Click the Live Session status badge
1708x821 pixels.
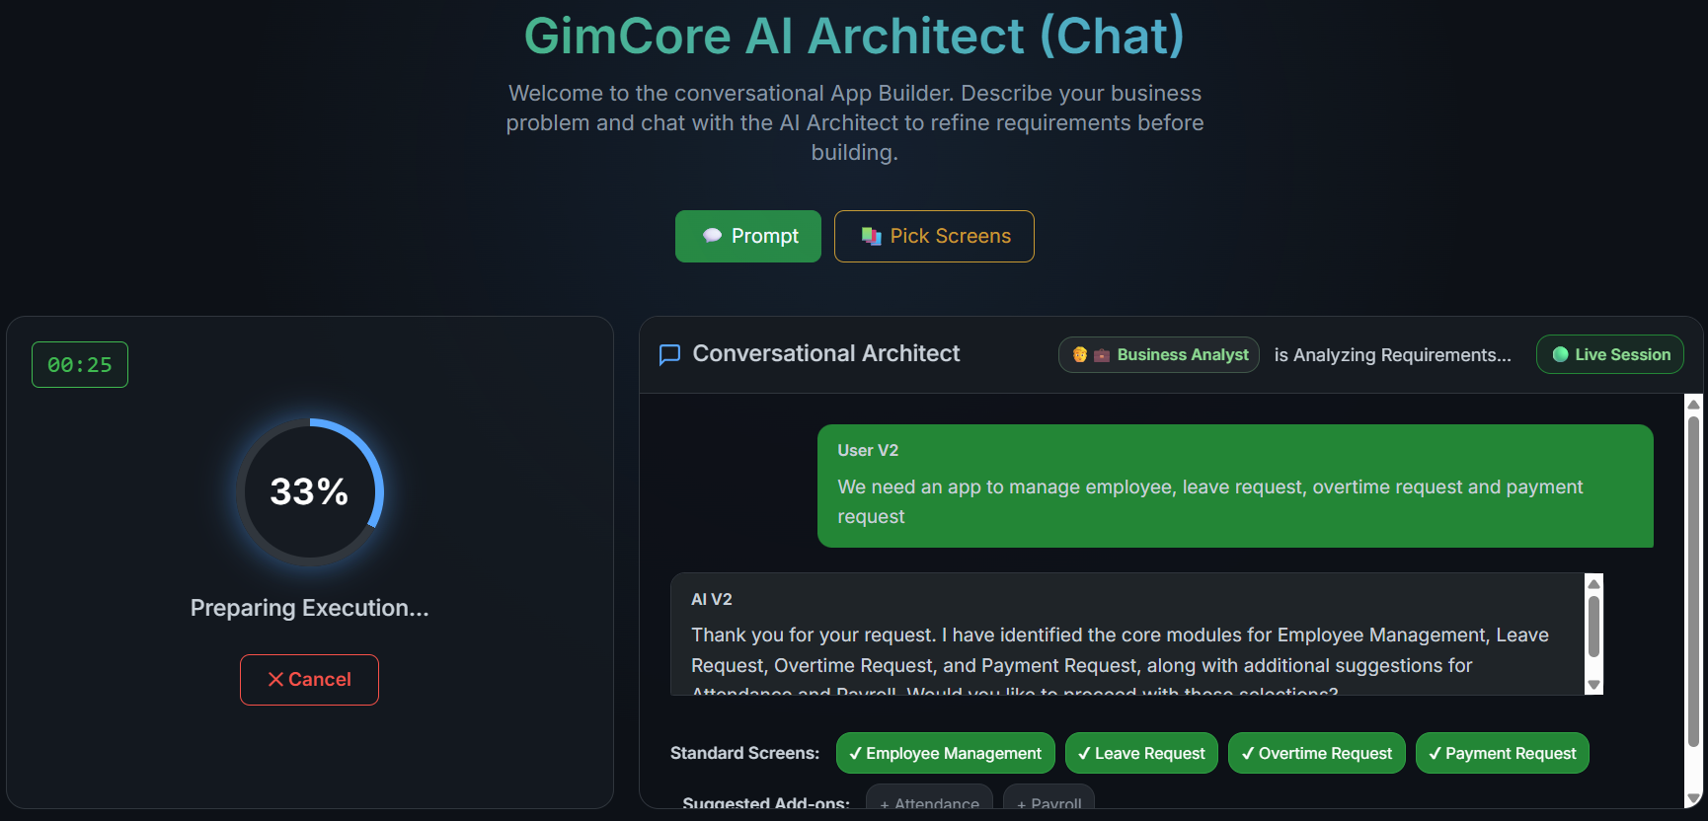1610,354
